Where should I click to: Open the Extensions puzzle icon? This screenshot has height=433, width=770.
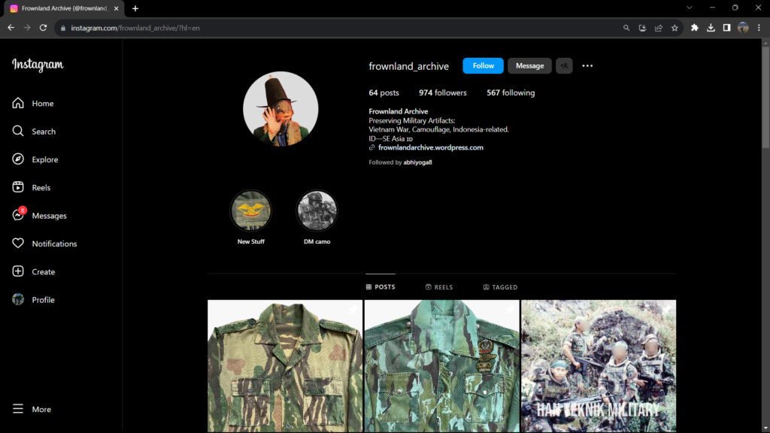coord(694,28)
